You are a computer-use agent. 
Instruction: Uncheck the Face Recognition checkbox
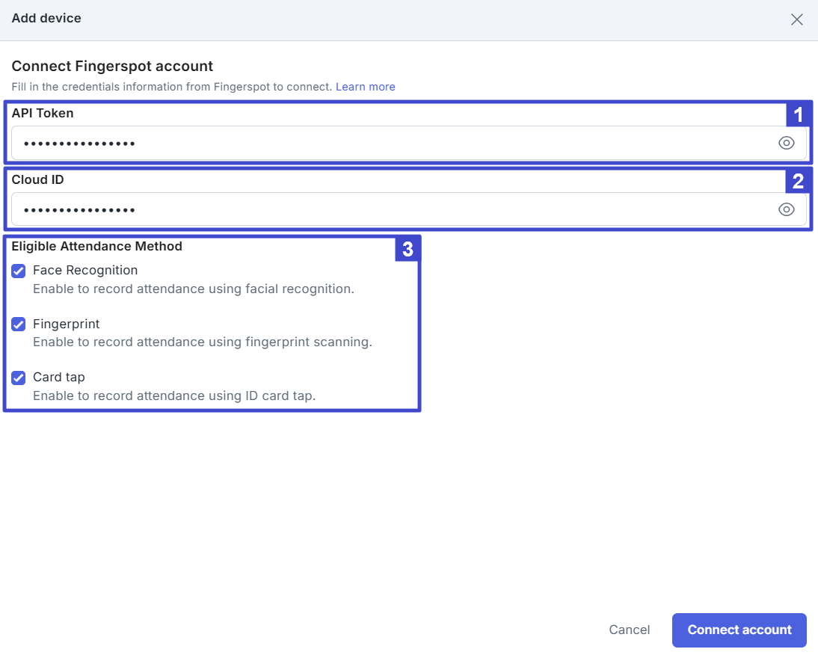pyautogui.click(x=19, y=271)
